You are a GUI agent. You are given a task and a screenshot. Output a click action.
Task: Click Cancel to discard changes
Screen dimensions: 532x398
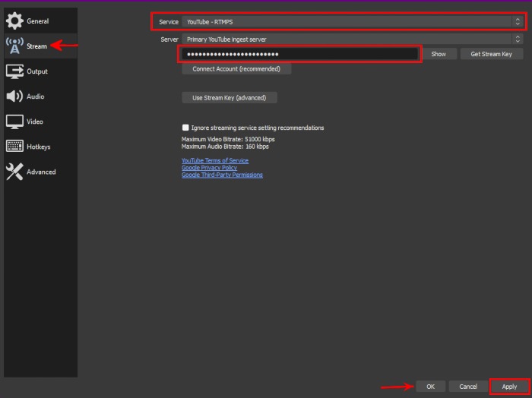tap(468, 387)
